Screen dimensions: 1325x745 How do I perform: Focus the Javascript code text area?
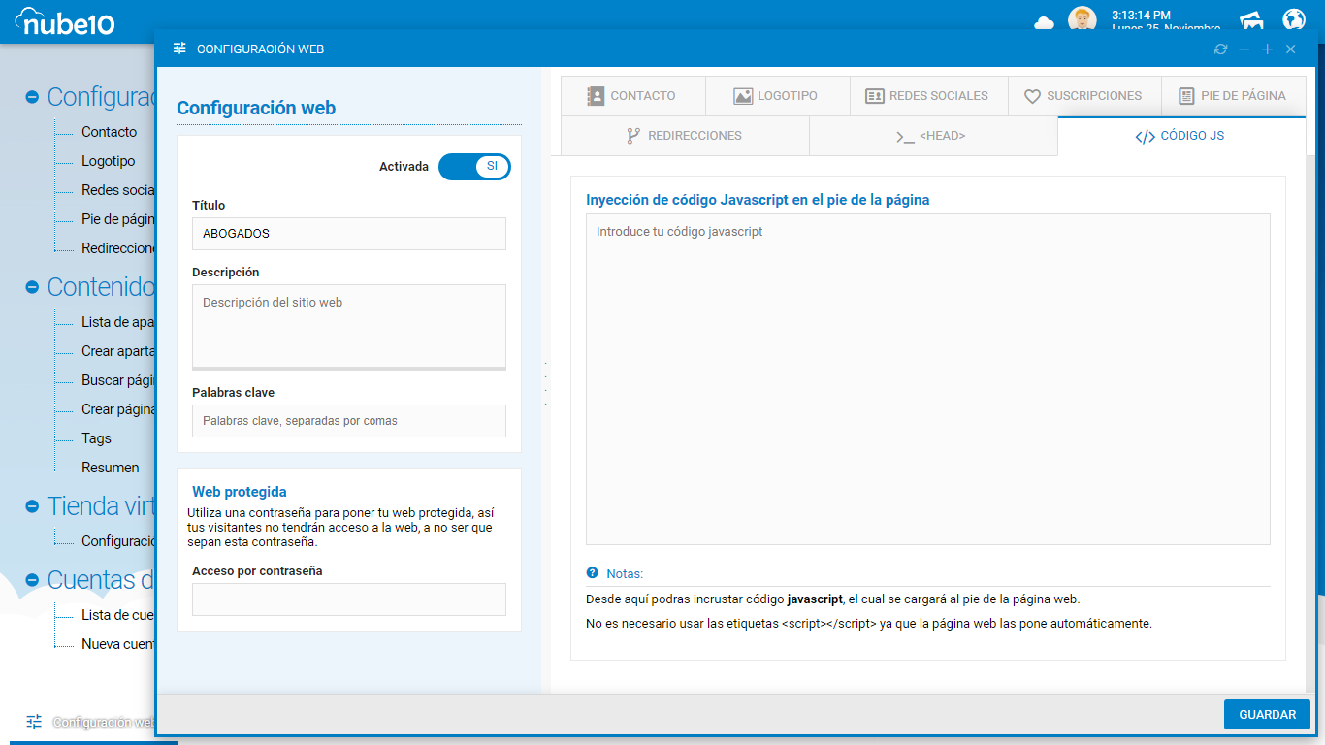pos(927,378)
